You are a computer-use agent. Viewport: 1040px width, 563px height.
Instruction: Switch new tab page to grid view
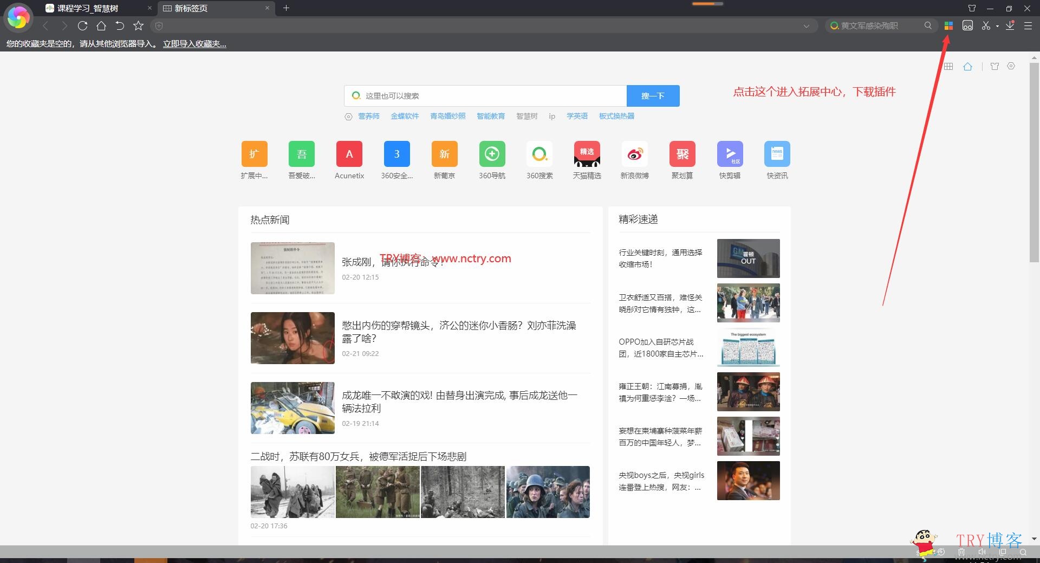pyautogui.click(x=948, y=67)
